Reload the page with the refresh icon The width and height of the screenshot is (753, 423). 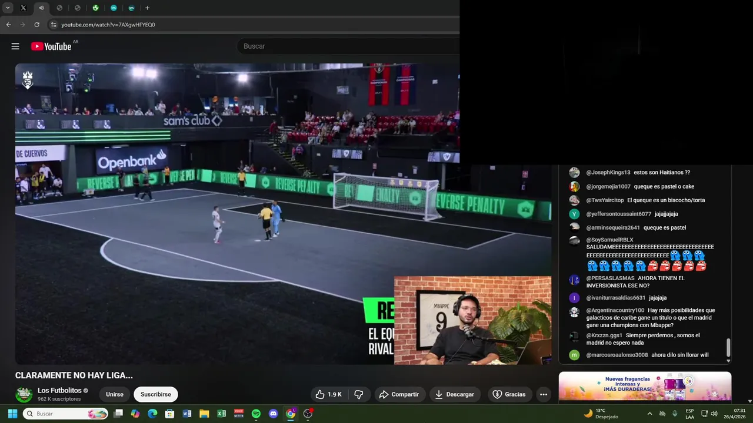[x=36, y=25]
